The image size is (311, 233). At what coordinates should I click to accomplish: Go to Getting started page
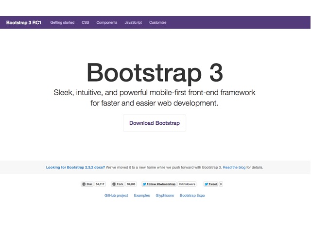point(62,23)
